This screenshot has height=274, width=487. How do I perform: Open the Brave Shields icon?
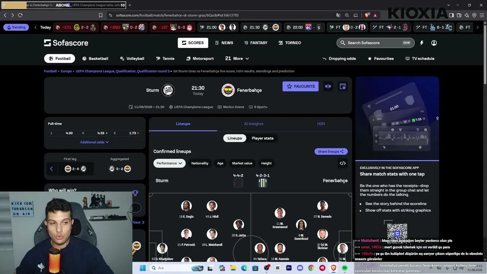coord(367,15)
